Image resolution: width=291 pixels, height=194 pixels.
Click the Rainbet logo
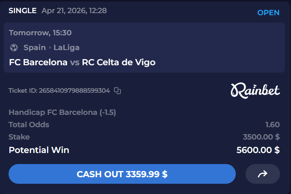coord(255,90)
